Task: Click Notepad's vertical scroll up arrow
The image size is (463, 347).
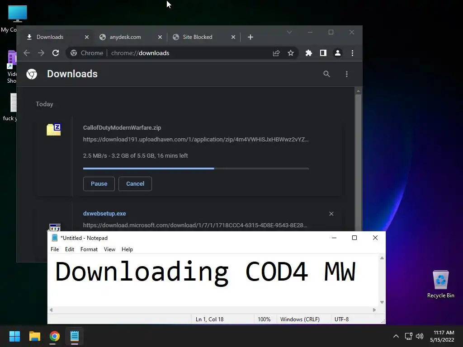Action: coord(382,258)
